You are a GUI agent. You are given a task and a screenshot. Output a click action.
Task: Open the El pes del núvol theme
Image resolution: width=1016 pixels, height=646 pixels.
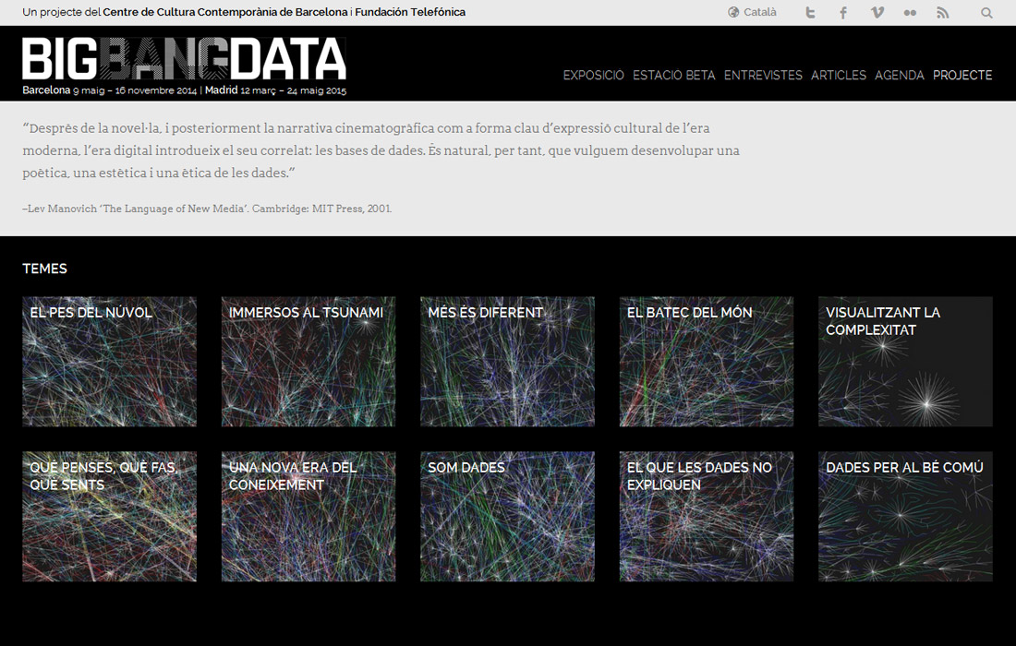pos(110,361)
